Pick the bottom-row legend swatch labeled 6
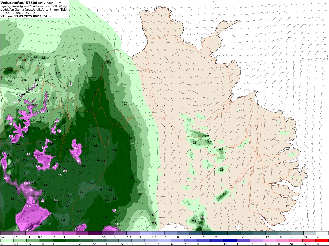Screen dimensions: 329x246 pos(177,241)
